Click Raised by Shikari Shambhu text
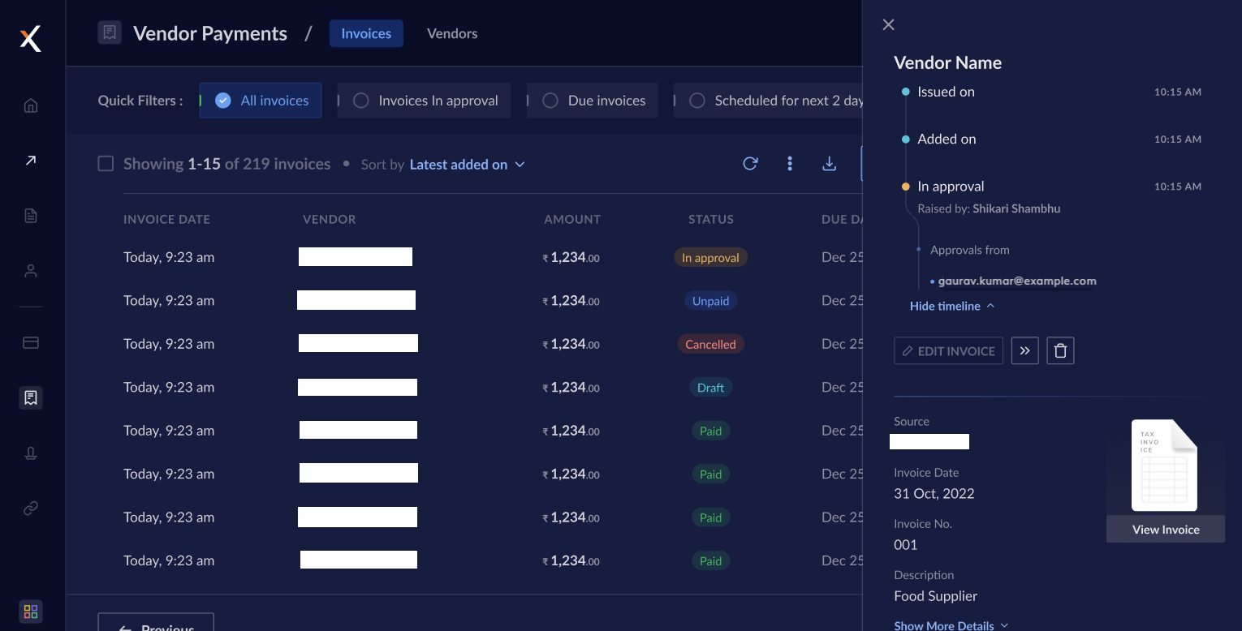Viewport: 1242px width, 631px height. (989, 208)
